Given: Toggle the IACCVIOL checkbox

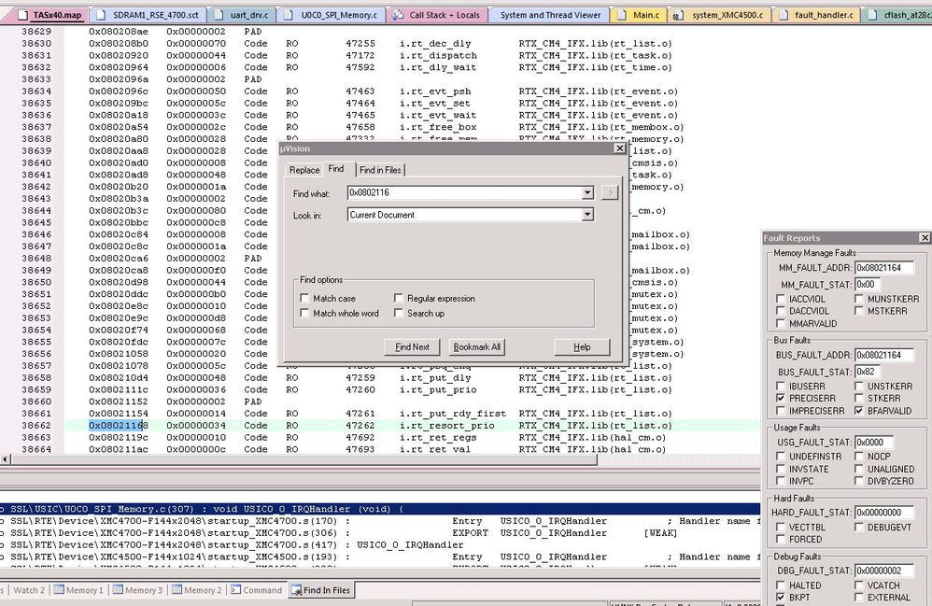Looking at the screenshot, I should pos(781,298).
